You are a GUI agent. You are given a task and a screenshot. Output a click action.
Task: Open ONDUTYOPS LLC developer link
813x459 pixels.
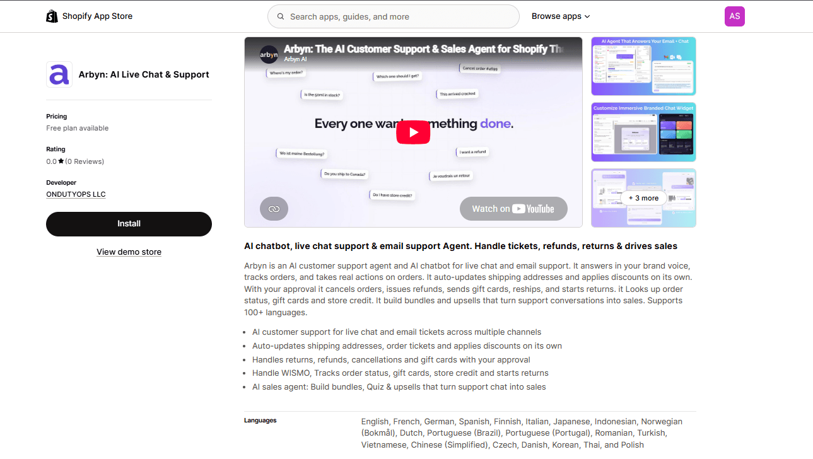tap(76, 194)
